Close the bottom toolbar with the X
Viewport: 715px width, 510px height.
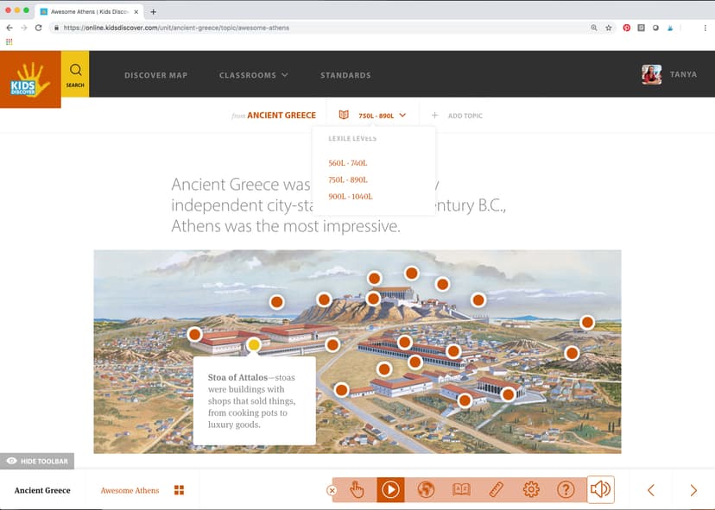click(332, 490)
